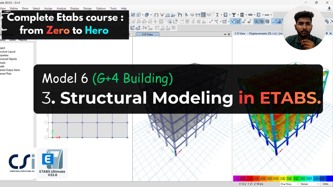Open dropdown arrow beside 3D cube icon
Viewport: 333px width, 187px height.
coord(143,15)
